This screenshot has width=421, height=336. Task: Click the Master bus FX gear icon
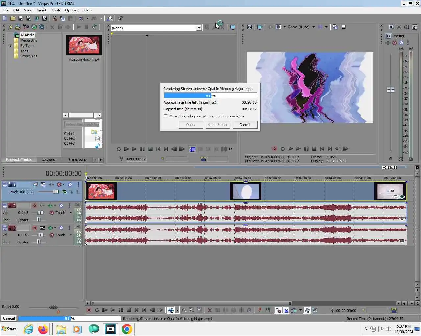point(394,43)
